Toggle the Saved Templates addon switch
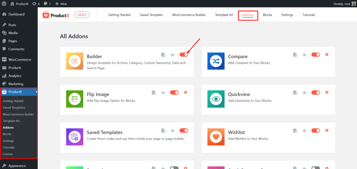Image resolution: width=357 pixels, height=169 pixels. coord(184,130)
